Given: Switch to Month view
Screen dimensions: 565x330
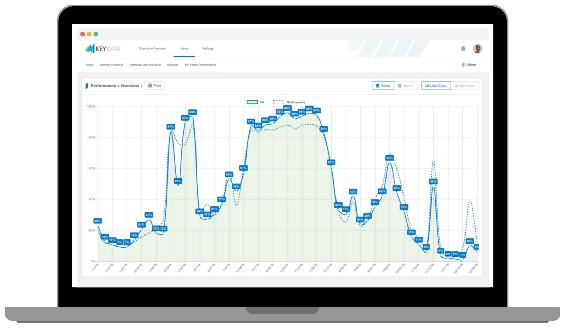Looking at the screenshot, I should (x=406, y=86).
